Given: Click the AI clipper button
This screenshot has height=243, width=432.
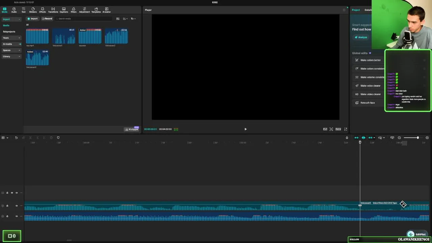Looking at the screenshot, I should point(132,129).
